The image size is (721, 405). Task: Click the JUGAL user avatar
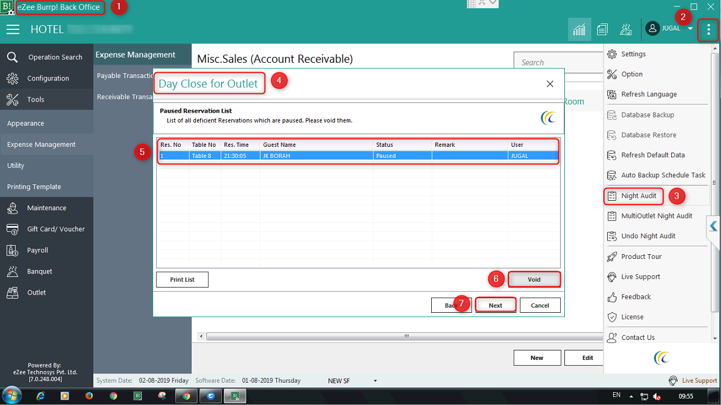coord(652,28)
